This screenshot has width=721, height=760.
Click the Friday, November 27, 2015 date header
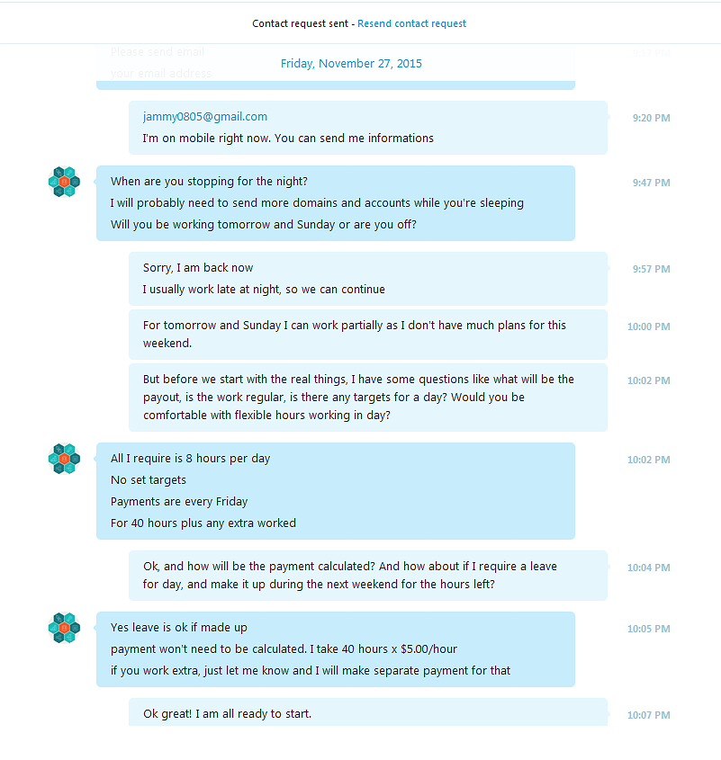(351, 64)
